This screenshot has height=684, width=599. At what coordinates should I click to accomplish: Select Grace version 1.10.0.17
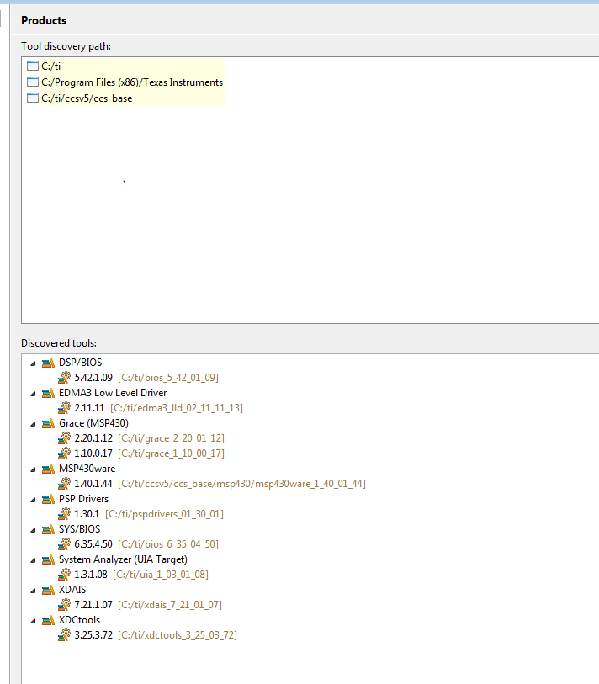(93, 453)
